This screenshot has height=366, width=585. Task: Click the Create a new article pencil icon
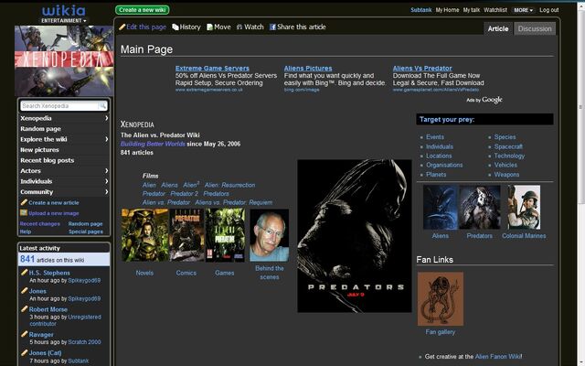(x=24, y=202)
